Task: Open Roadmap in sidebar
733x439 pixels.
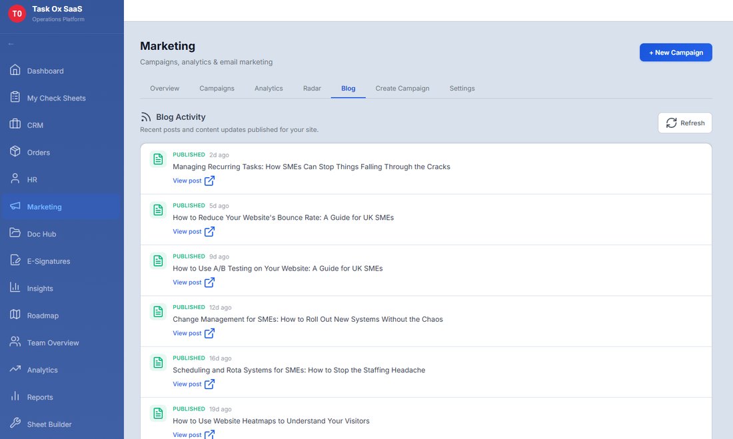Action: click(x=62, y=315)
